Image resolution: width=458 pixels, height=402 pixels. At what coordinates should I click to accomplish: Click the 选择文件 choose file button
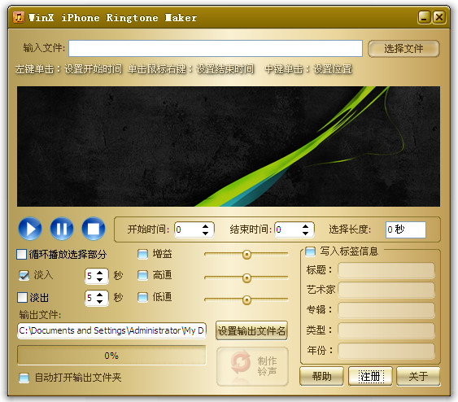pyautogui.click(x=403, y=49)
